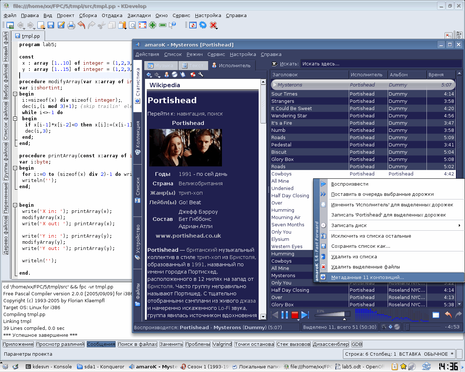Click the red X stop icon in KDevelop toolbar
465x372 pixels.
click(214, 25)
